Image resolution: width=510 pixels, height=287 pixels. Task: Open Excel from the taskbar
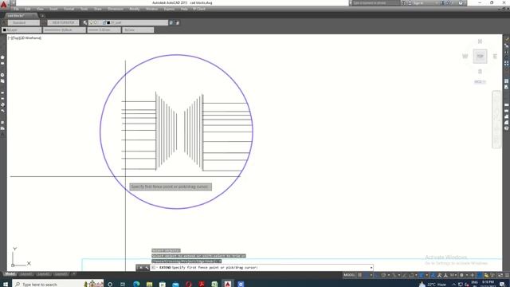(x=214, y=284)
